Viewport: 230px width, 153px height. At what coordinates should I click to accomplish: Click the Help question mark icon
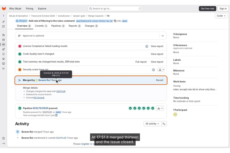point(3,138)
